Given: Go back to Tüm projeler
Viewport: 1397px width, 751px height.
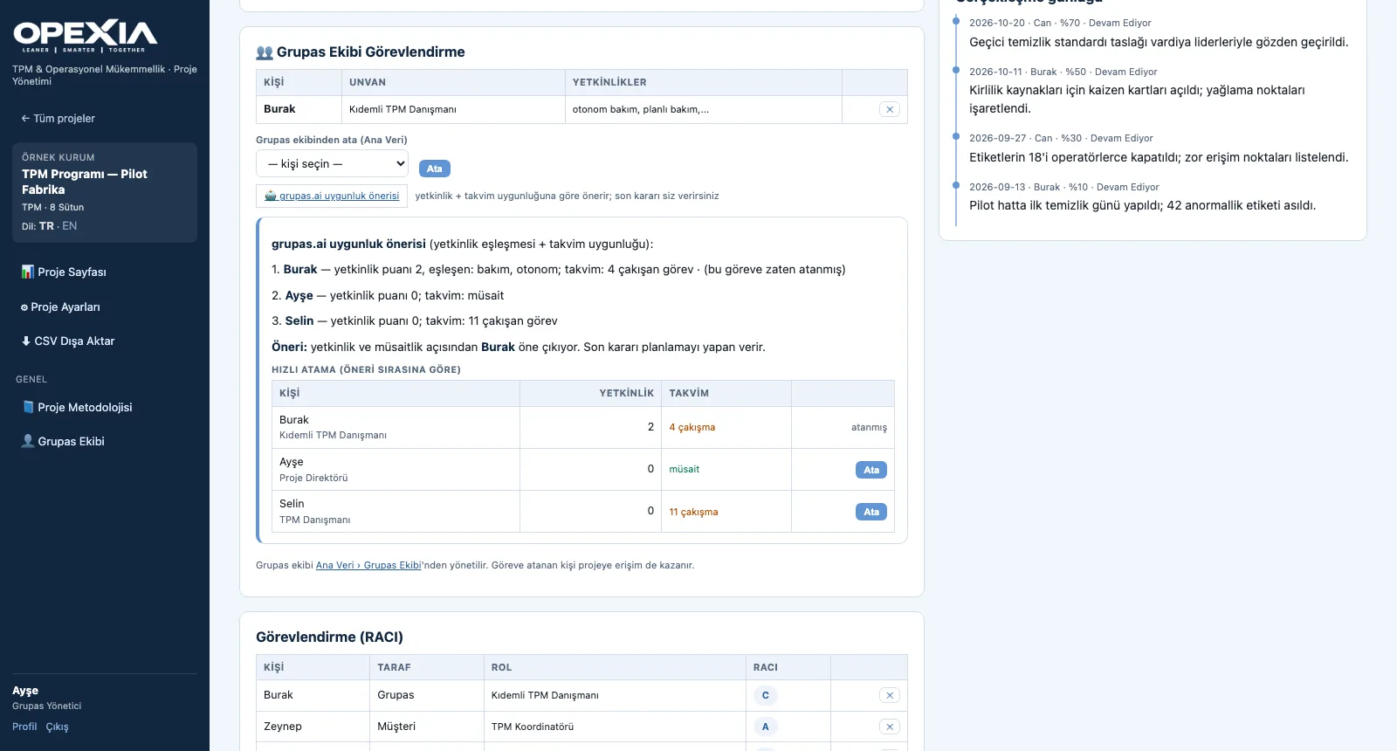Looking at the screenshot, I should coord(58,119).
